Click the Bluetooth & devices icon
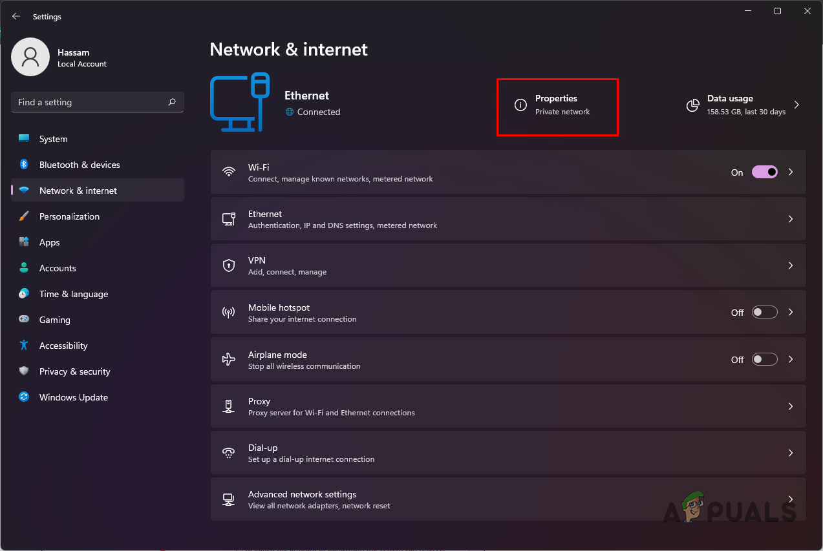The height and width of the screenshot is (551, 823). point(24,165)
